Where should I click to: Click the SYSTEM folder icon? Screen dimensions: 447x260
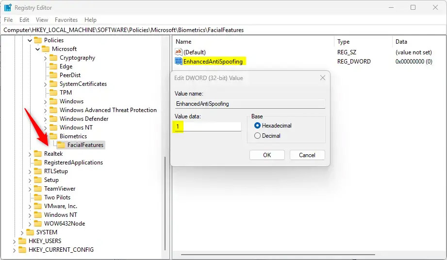pyautogui.click(x=30, y=232)
